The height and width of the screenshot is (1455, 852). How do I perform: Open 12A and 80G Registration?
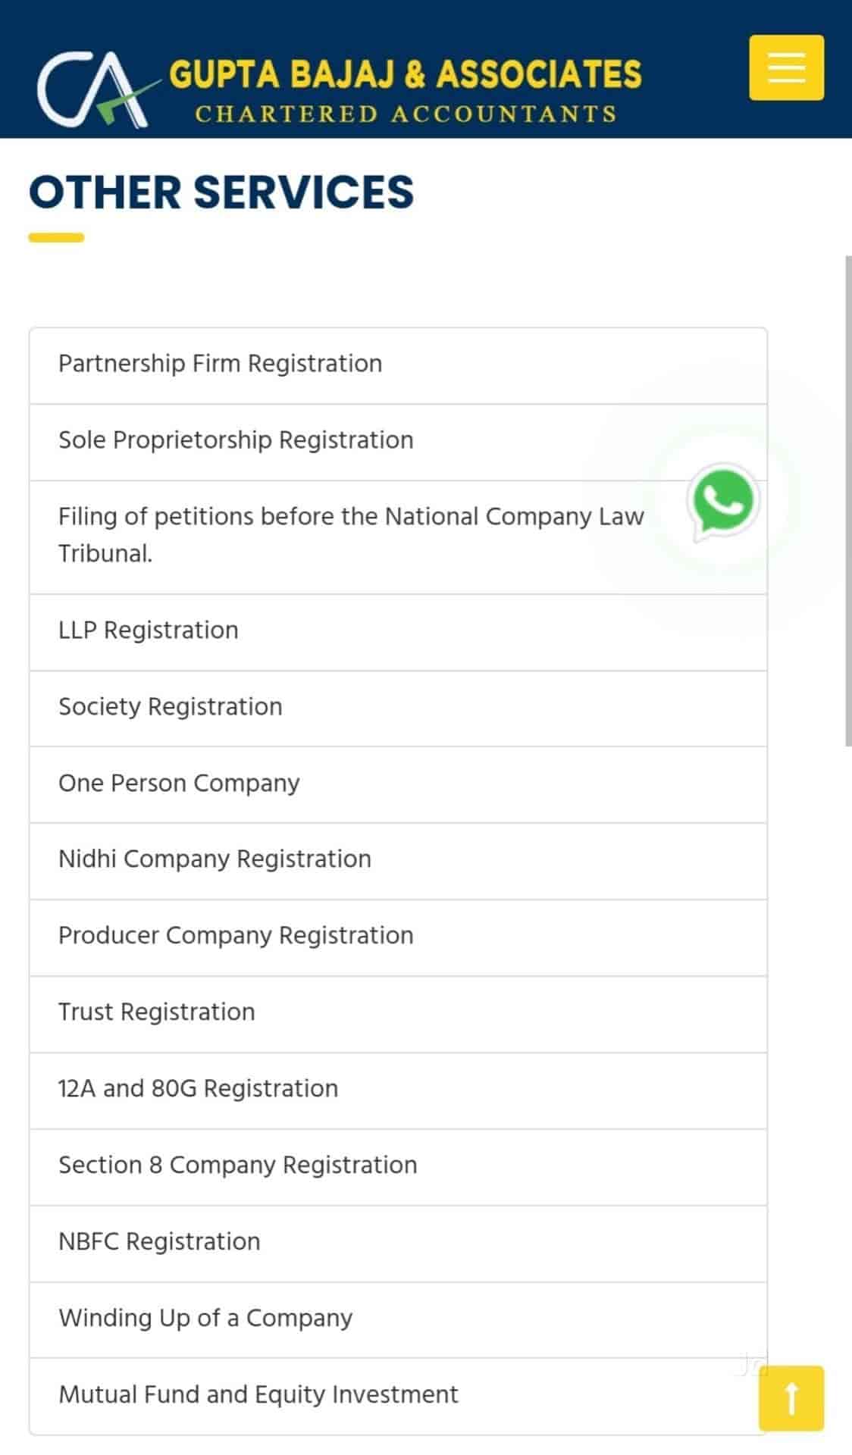pos(198,1089)
